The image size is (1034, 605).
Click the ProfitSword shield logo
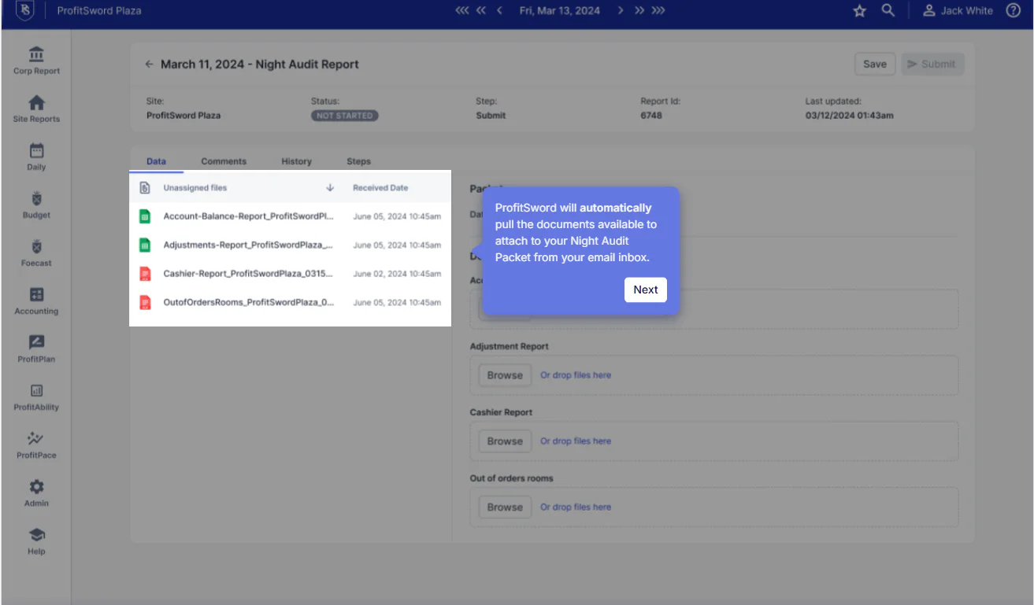24,11
